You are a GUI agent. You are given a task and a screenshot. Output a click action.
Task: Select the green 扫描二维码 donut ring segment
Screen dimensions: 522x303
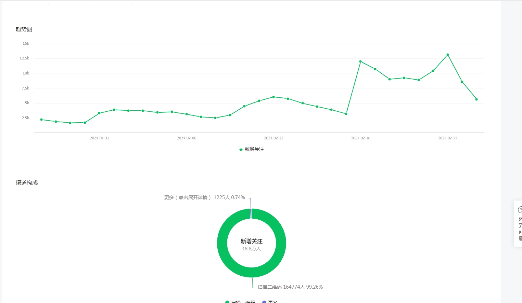coord(252,272)
